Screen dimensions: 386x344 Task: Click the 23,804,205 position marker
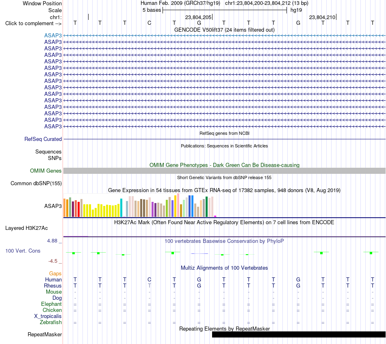pos(198,17)
